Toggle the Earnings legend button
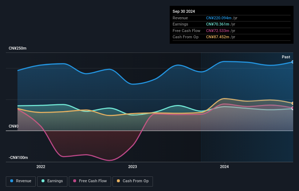299x191 pixels. 52,181
